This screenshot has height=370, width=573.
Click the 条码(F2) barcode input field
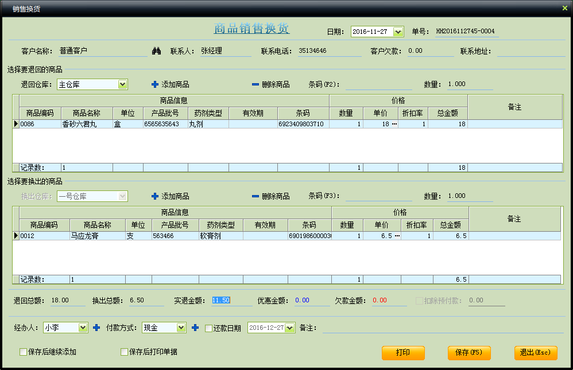click(x=378, y=84)
